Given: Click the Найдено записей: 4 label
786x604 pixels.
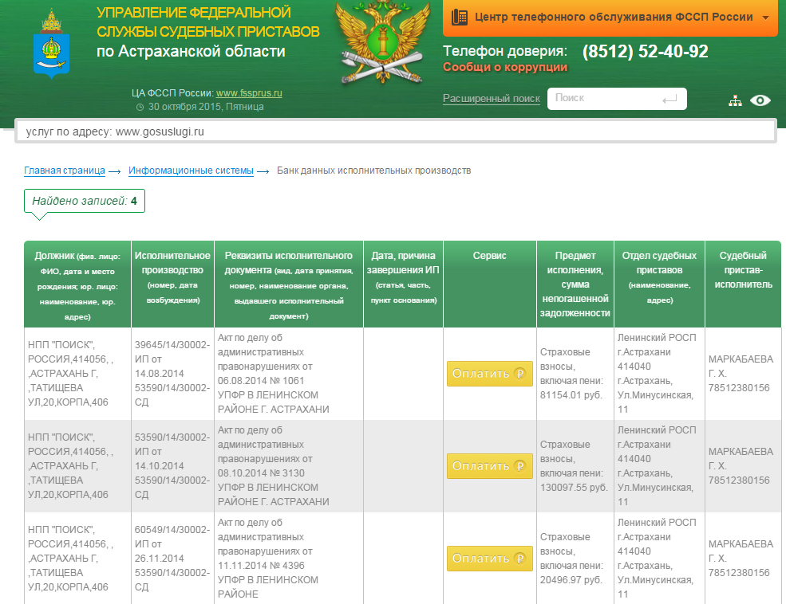Looking at the screenshot, I should [85, 201].
